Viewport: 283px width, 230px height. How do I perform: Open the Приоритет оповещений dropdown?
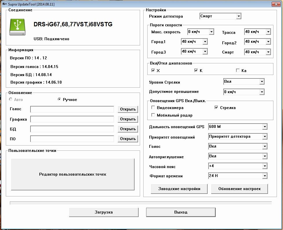click(x=238, y=137)
